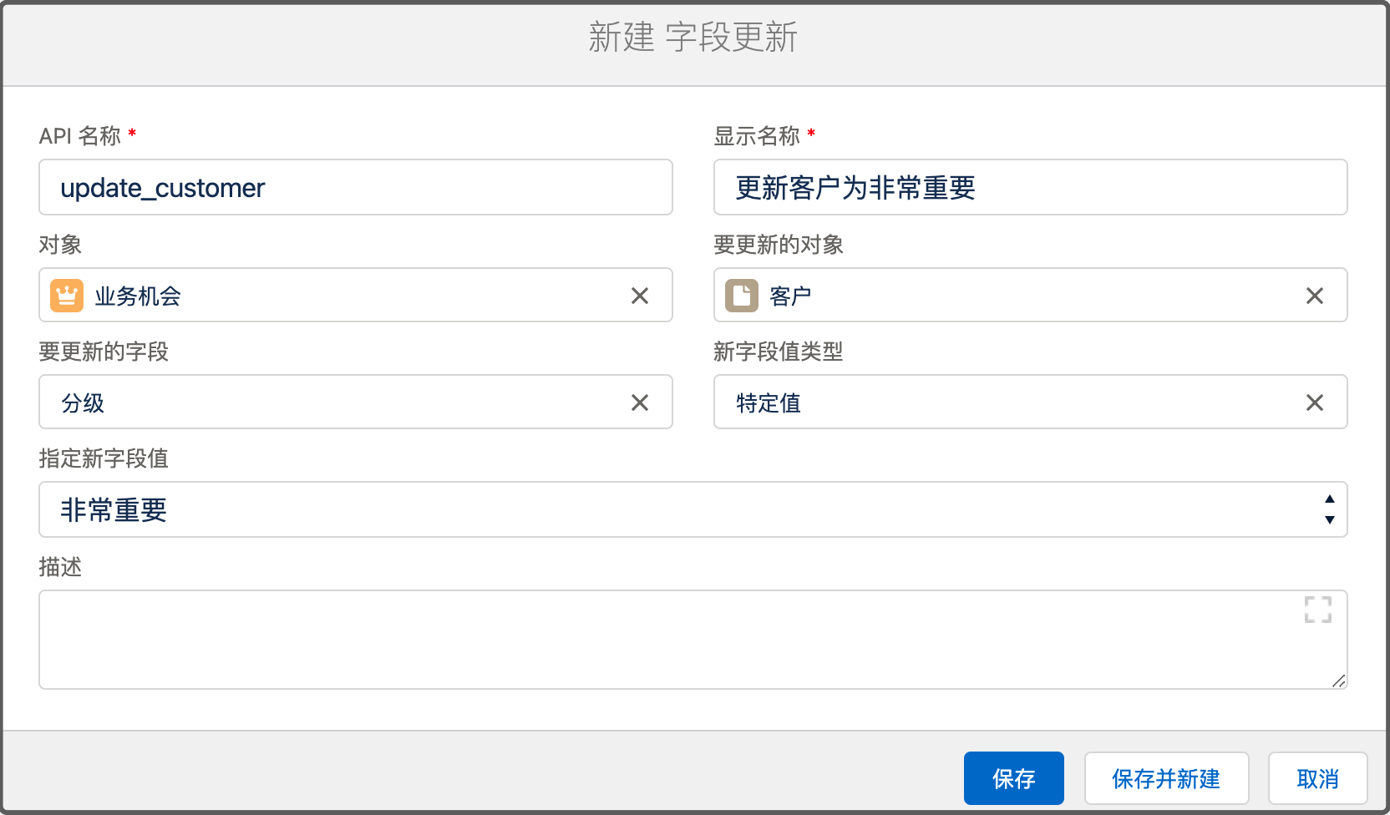Save the field update with 保存

(x=1013, y=778)
